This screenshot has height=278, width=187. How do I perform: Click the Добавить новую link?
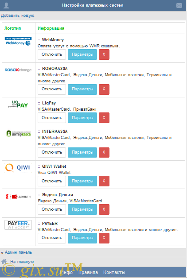(x=18, y=15)
